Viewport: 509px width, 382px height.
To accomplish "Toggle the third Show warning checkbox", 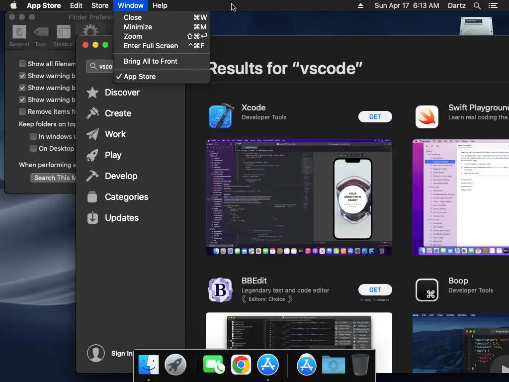I will 22,99.
